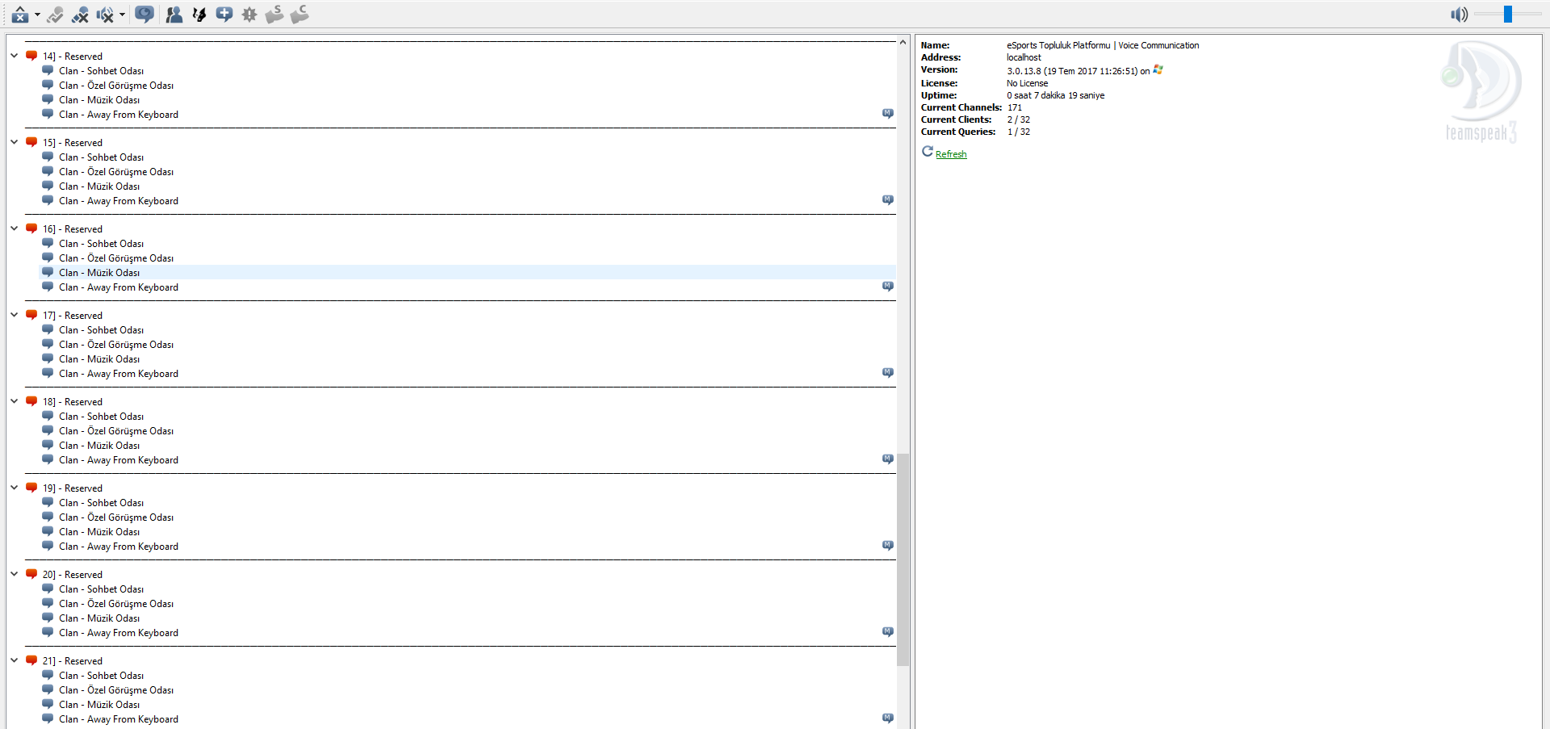Click moderated badge on group 19 Away From Keyboard
Screen dimensions: 1550x729
click(888, 546)
